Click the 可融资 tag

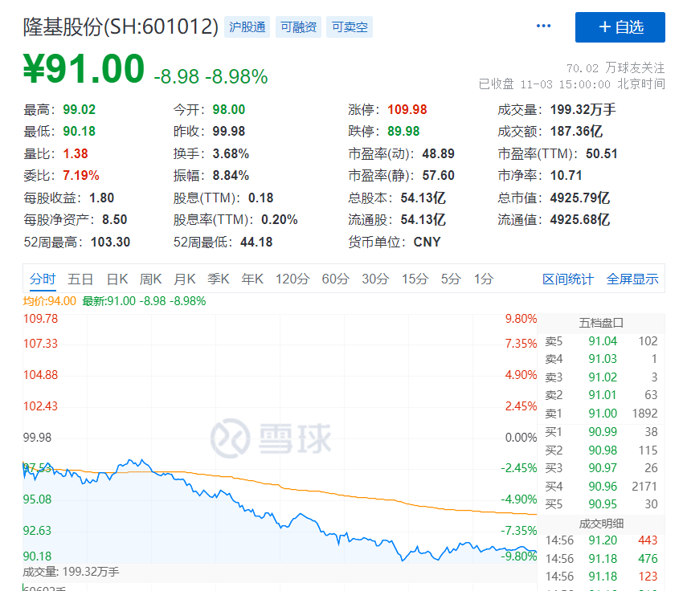(x=298, y=27)
